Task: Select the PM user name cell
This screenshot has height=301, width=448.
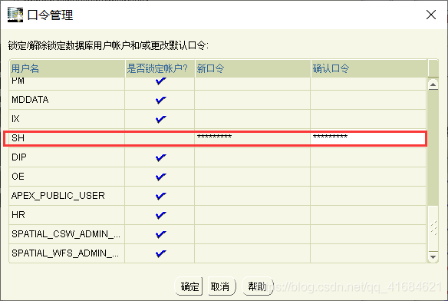Action: (x=67, y=83)
